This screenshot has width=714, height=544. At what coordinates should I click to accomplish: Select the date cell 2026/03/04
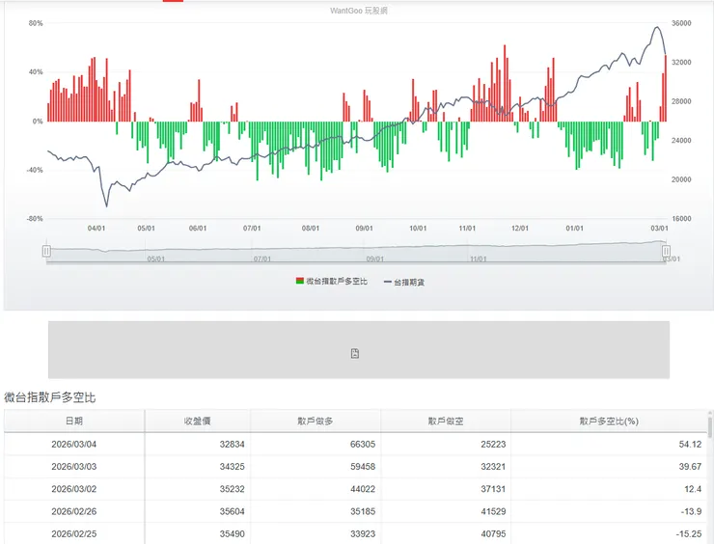73,445
